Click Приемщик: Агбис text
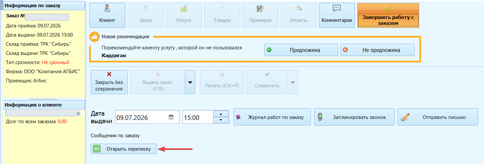 click(26, 80)
